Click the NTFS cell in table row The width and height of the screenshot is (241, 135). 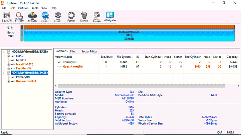click(124, 67)
